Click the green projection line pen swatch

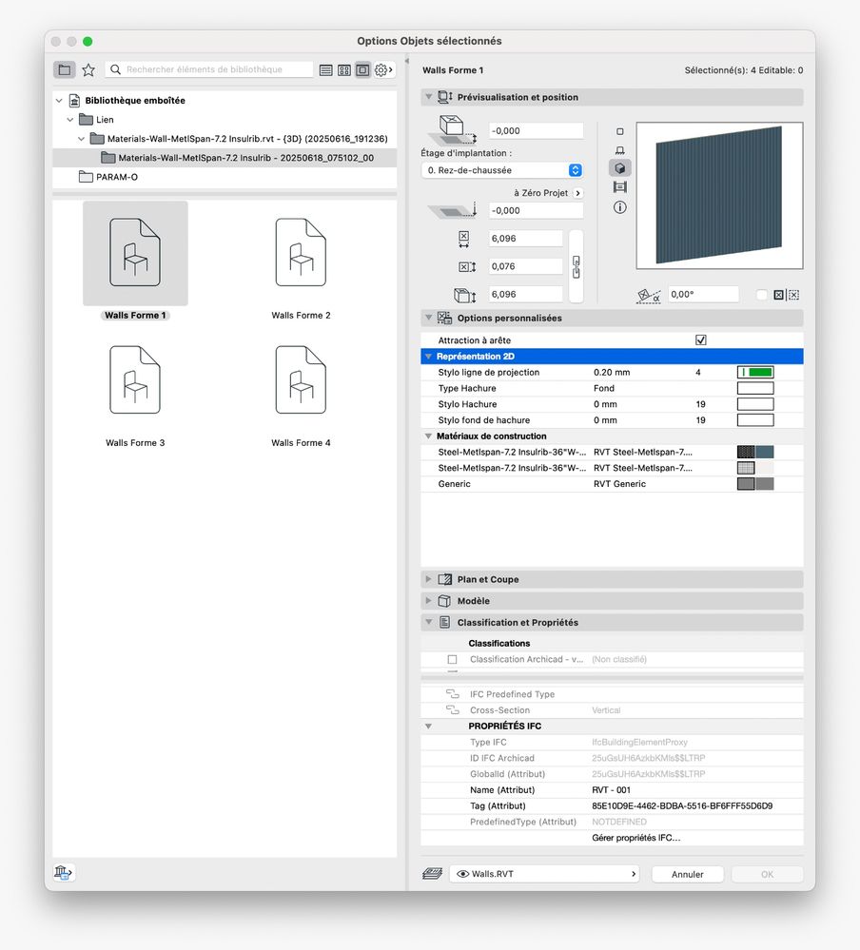point(755,372)
